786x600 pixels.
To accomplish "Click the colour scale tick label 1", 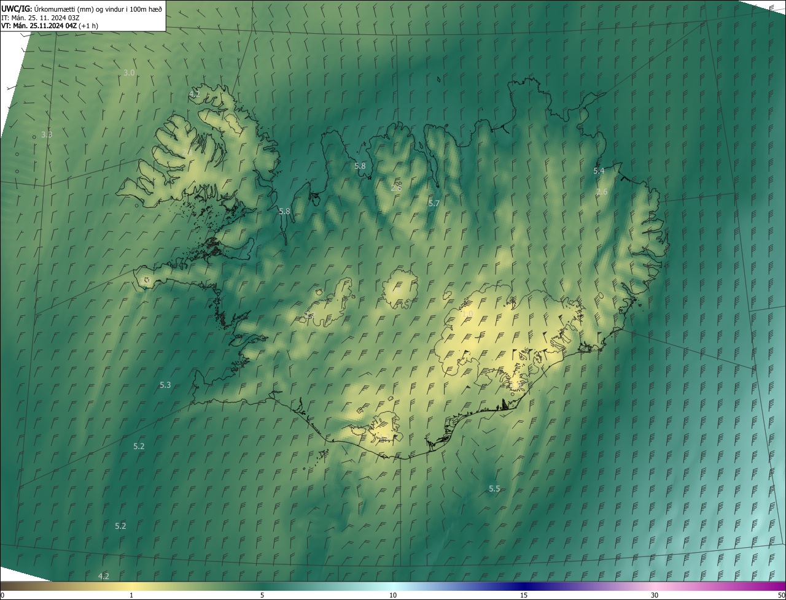I will [131, 595].
